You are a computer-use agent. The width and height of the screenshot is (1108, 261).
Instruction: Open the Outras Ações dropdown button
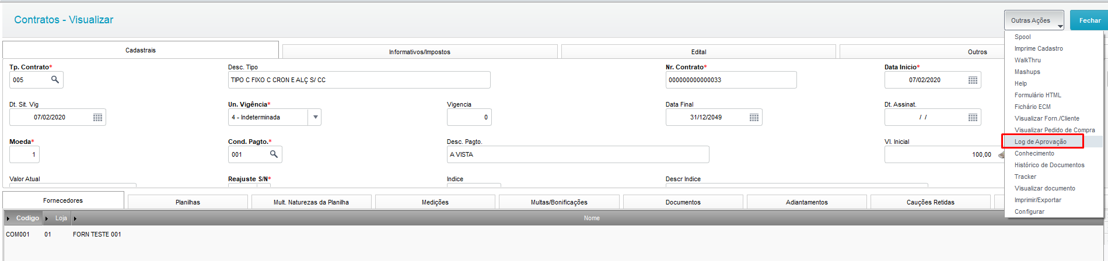click(x=1034, y=20)
